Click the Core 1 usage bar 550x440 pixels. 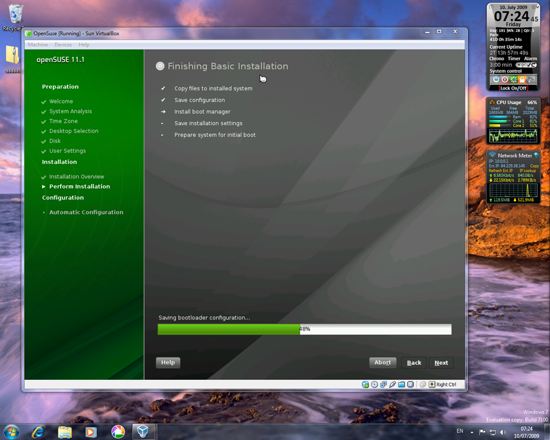click(500, 121)
